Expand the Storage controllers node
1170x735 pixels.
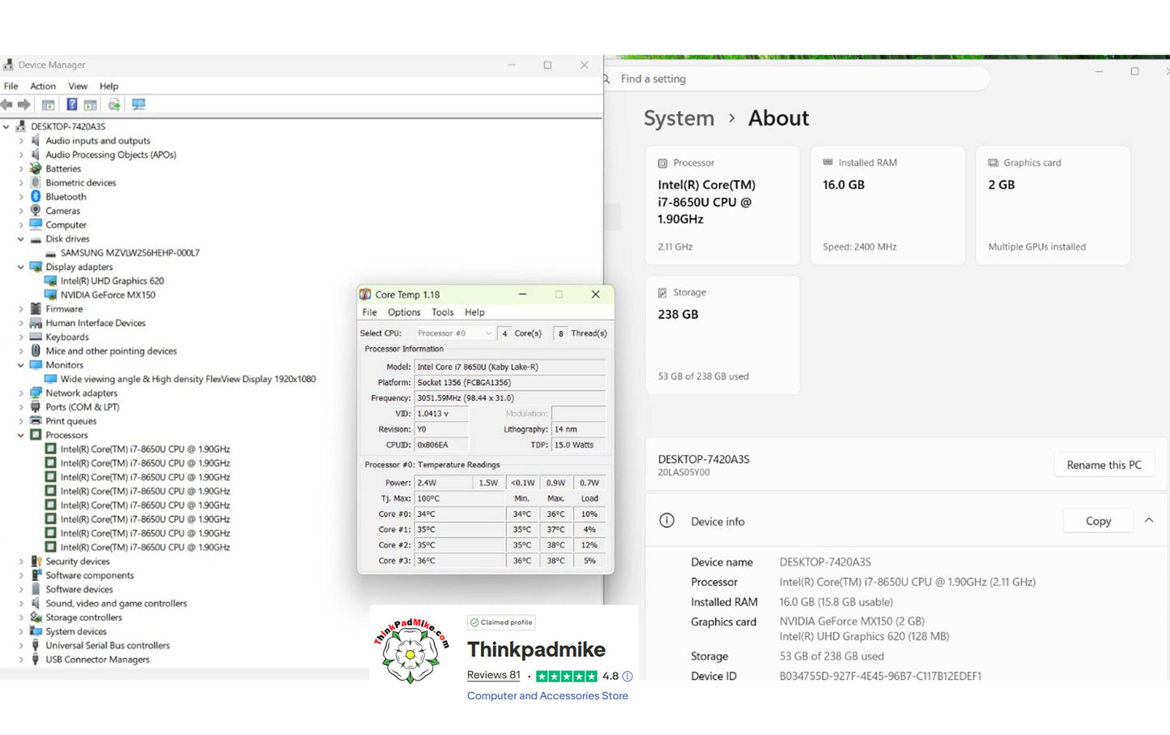21,618
